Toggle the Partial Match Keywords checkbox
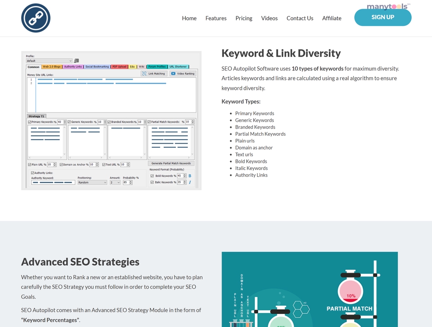Screen dimensions: 432x327 [x=149, y=122]
